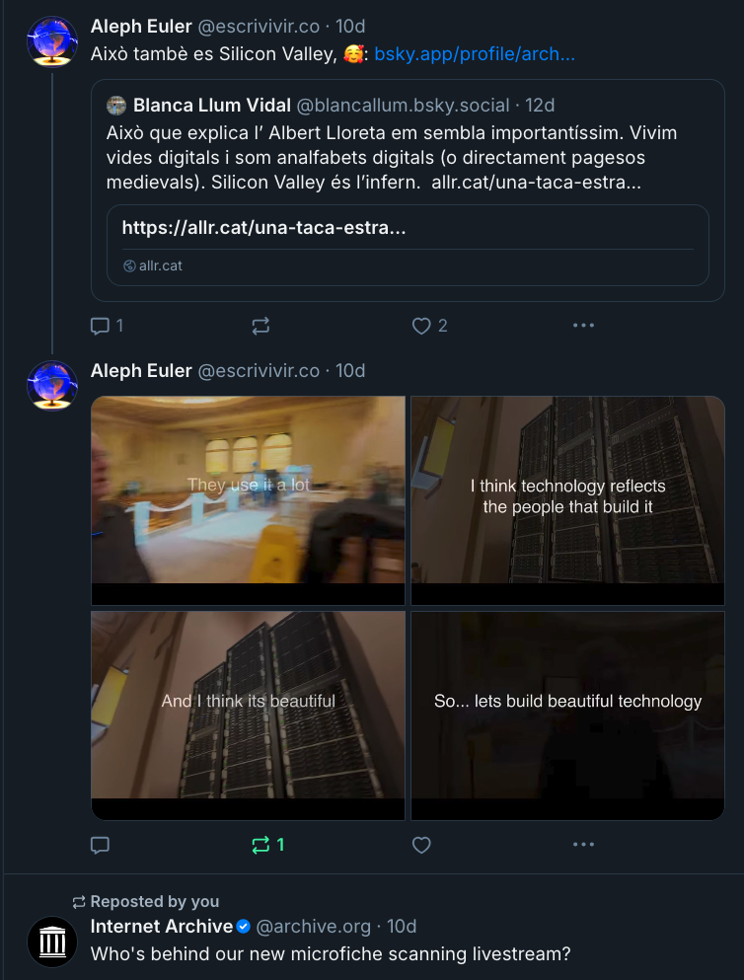This screenshot has width=744, height=980.
Task: Open Aleph Euler's avatar on second post
Action: tap(52, 386)
